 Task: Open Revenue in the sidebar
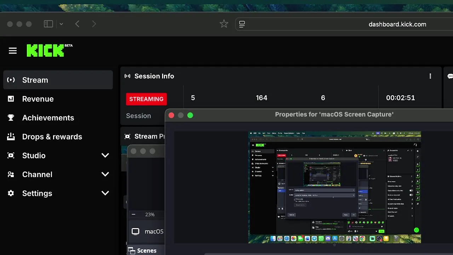(58, 99)
